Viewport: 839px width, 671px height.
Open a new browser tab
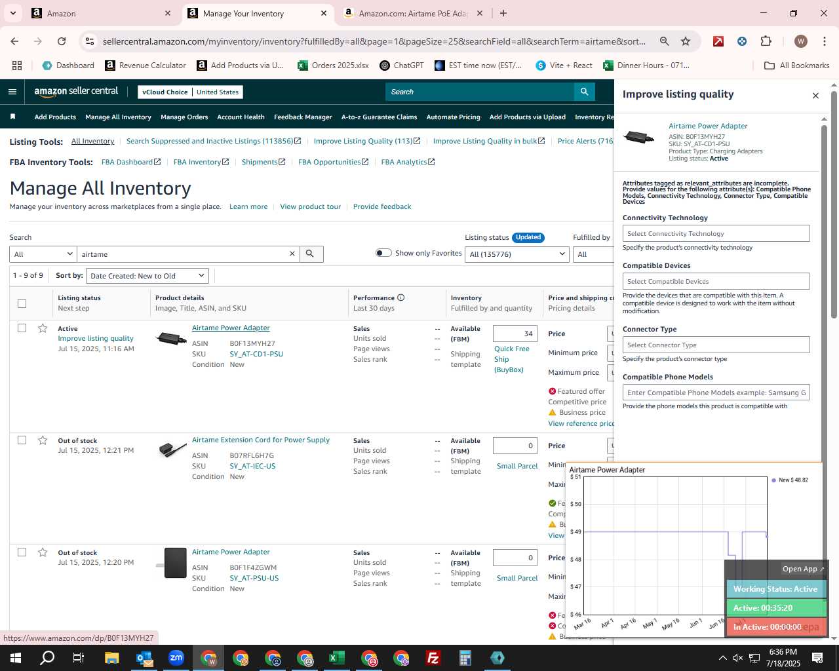coord(503,13)
